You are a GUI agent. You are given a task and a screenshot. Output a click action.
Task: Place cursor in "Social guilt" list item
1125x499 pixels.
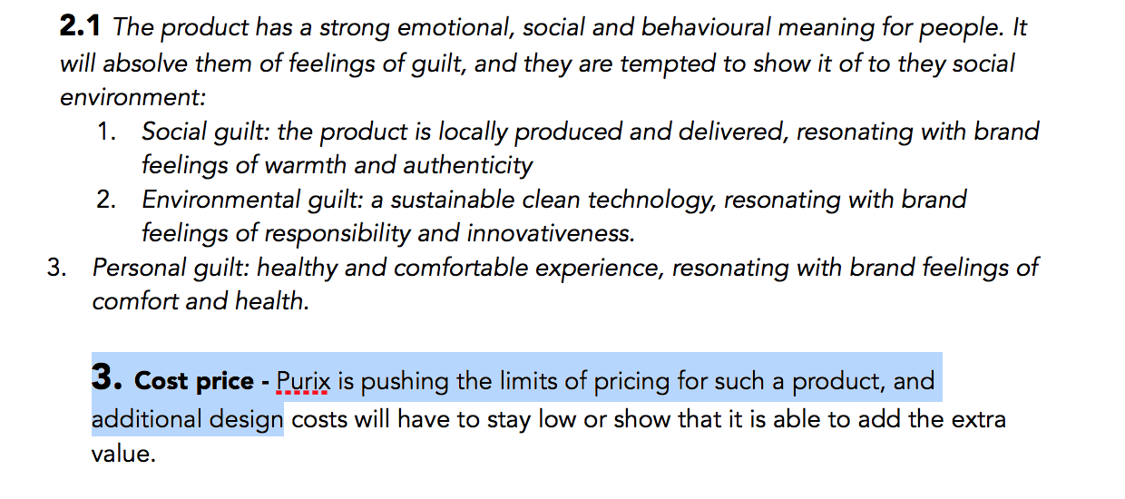coord(590,148)
